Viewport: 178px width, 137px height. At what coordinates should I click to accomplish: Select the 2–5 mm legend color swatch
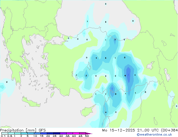24,133
